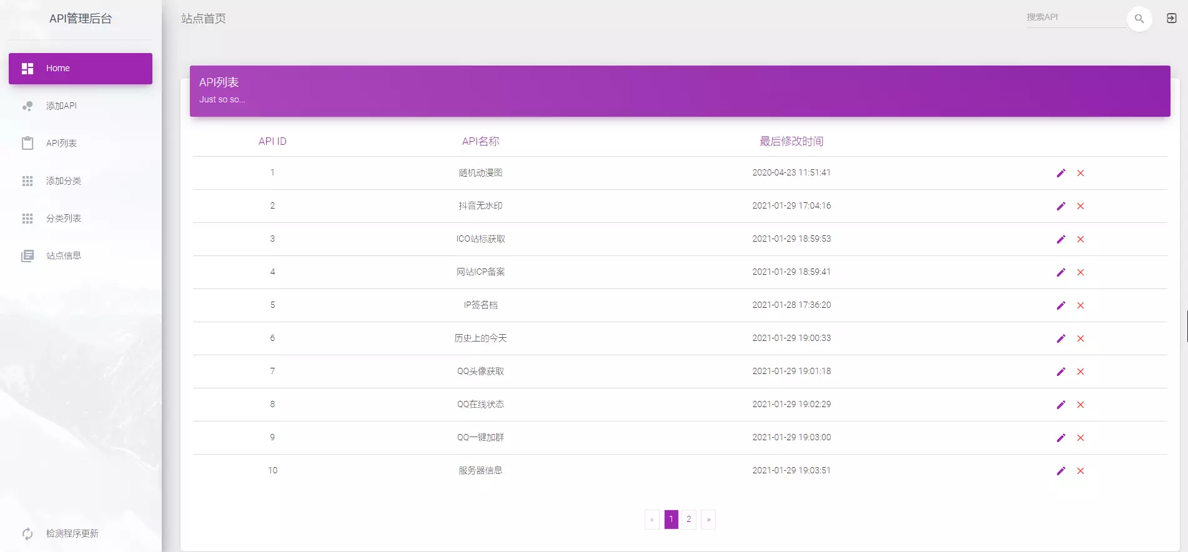Delete the QQ一键加群 API row
This screenshot has width=1188, height=552.
click(1081, 438)
